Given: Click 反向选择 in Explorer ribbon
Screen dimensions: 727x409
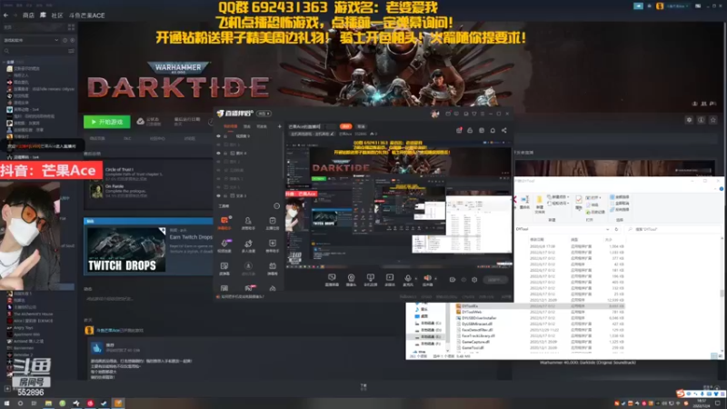Looking at the screenshot, I should 620,210.
